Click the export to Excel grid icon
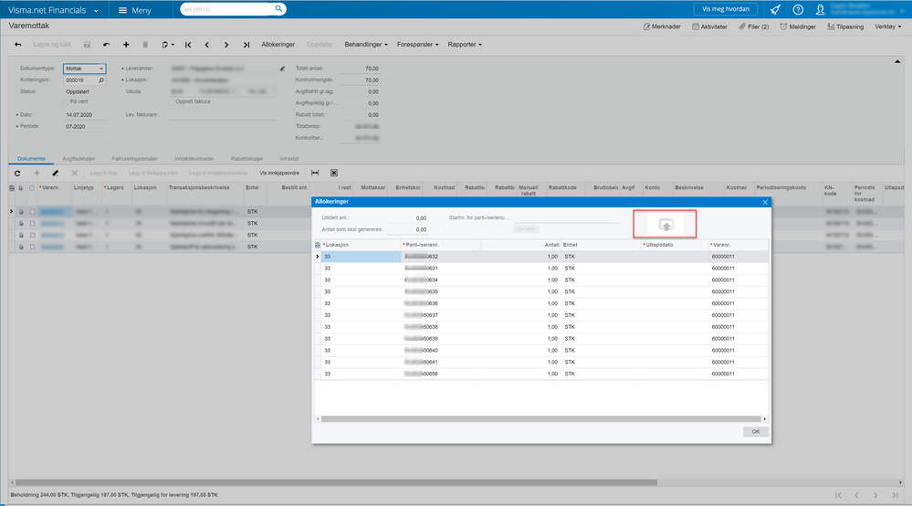912x506 pixels. 334,173
